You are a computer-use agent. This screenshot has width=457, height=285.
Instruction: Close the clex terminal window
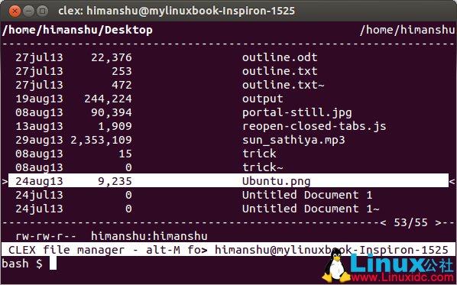[15, 11]
